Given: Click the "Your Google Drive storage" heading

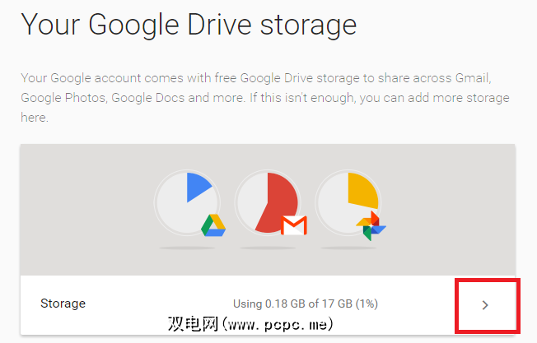Looking at the screenshot, I should [189, 24].
